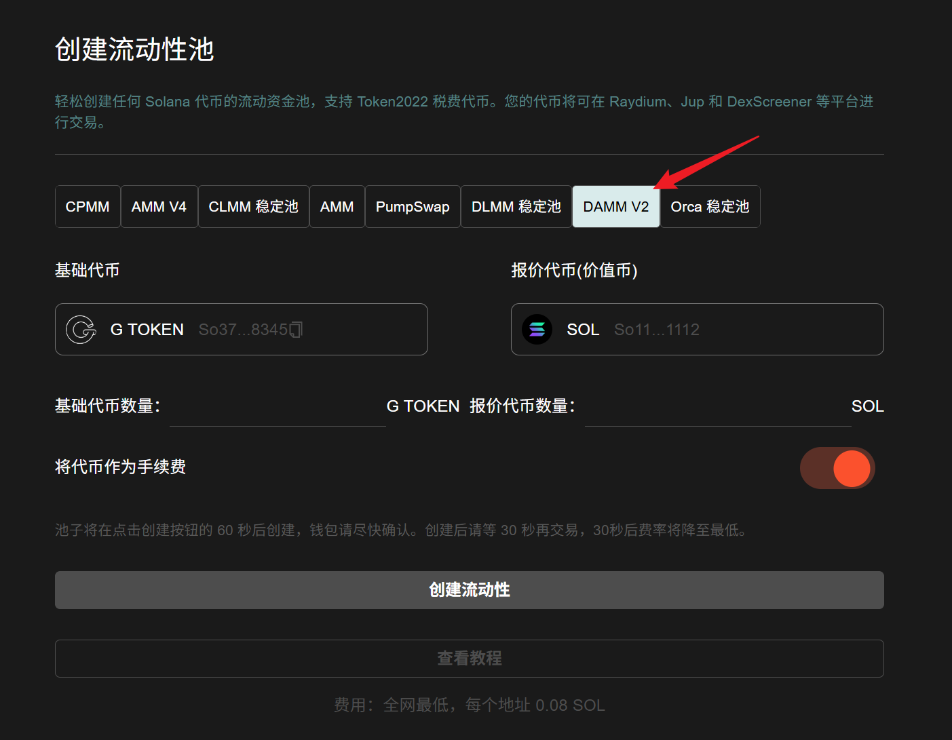This screenshot has height=740, width=952.
Task: Focus the 基础代币数量 input field
Action: click(277, 408)
